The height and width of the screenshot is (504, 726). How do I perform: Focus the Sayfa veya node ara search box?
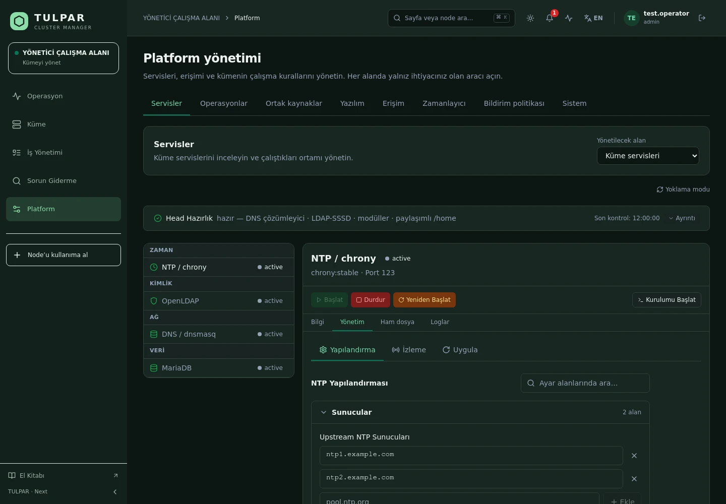coord(451,18)
